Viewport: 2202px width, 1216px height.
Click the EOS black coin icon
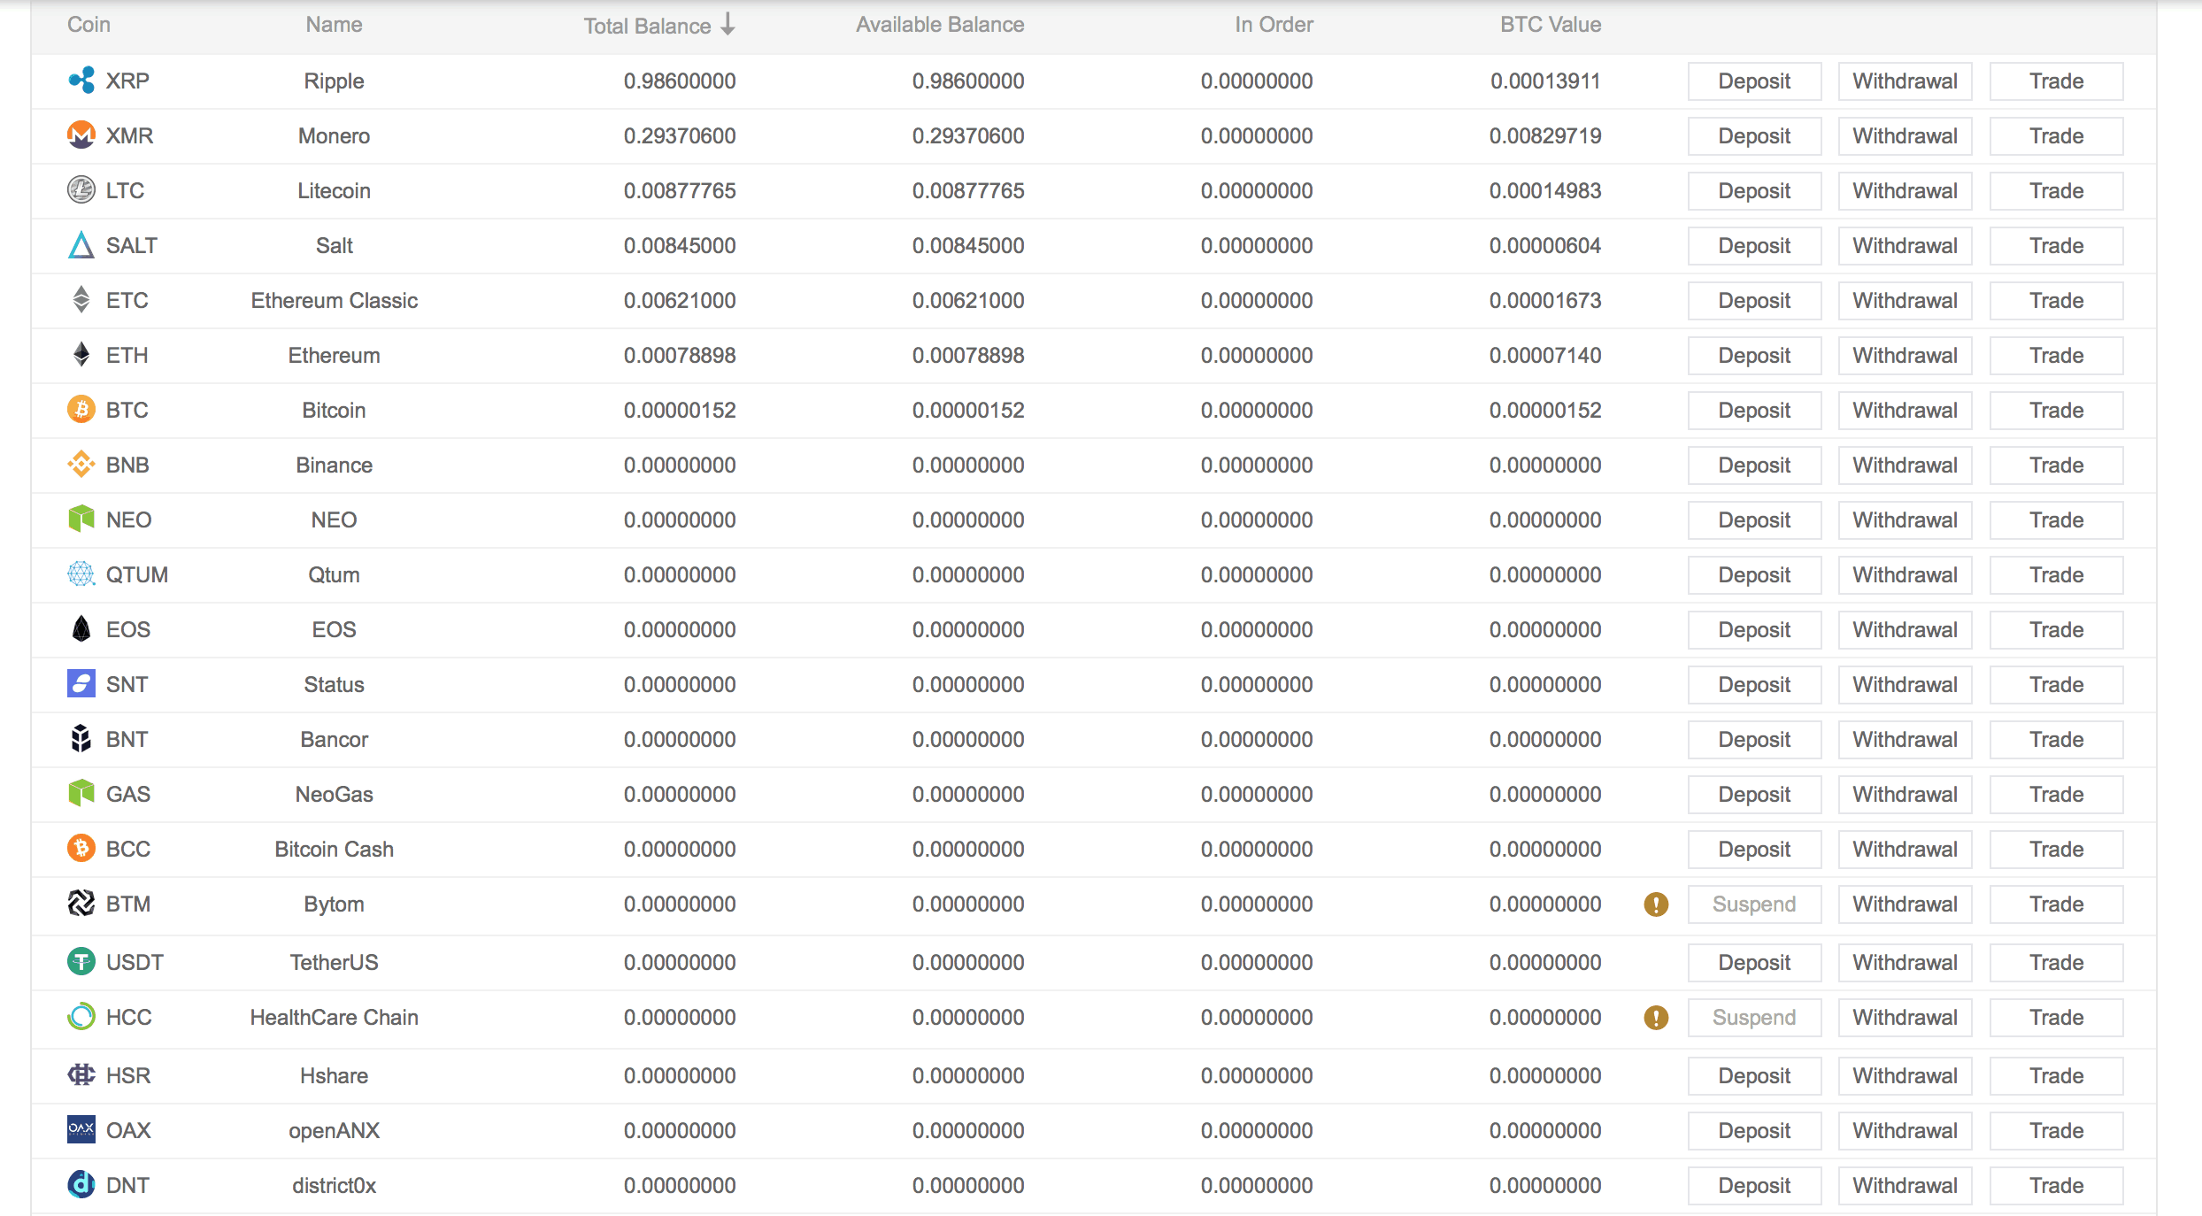point(81,629)
